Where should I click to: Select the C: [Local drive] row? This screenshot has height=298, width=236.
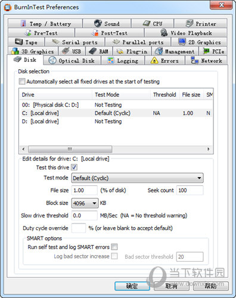(116, 113)
